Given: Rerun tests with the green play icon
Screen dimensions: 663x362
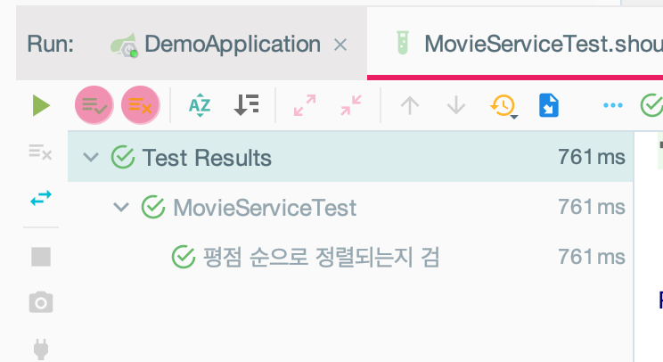Looking at the screenshot, I should 41,105.
